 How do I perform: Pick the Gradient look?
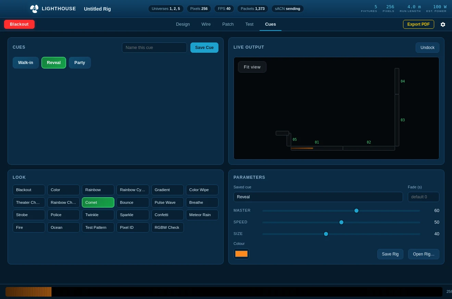(x=167, y=190)
